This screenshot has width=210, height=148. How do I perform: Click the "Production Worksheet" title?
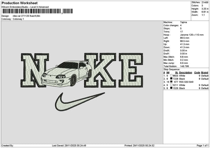coord(20,3)
